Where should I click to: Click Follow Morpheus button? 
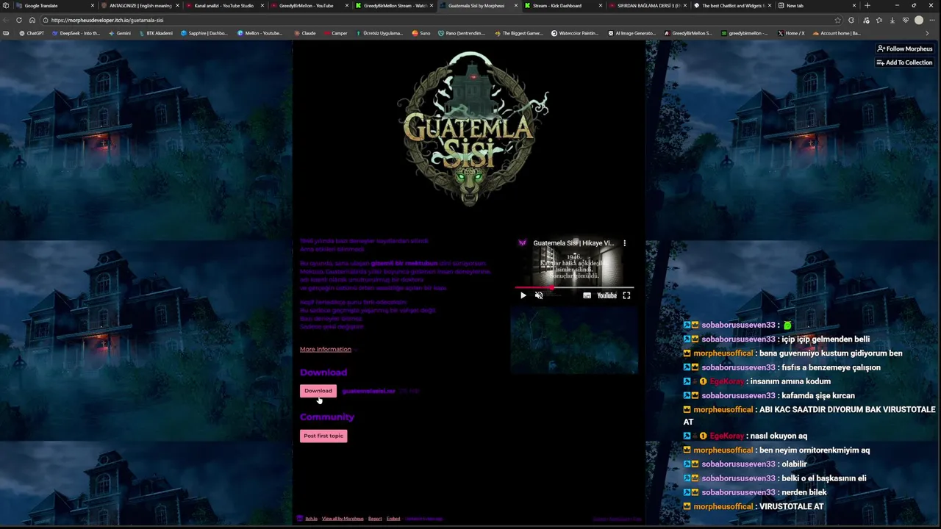tap(905, 48)
